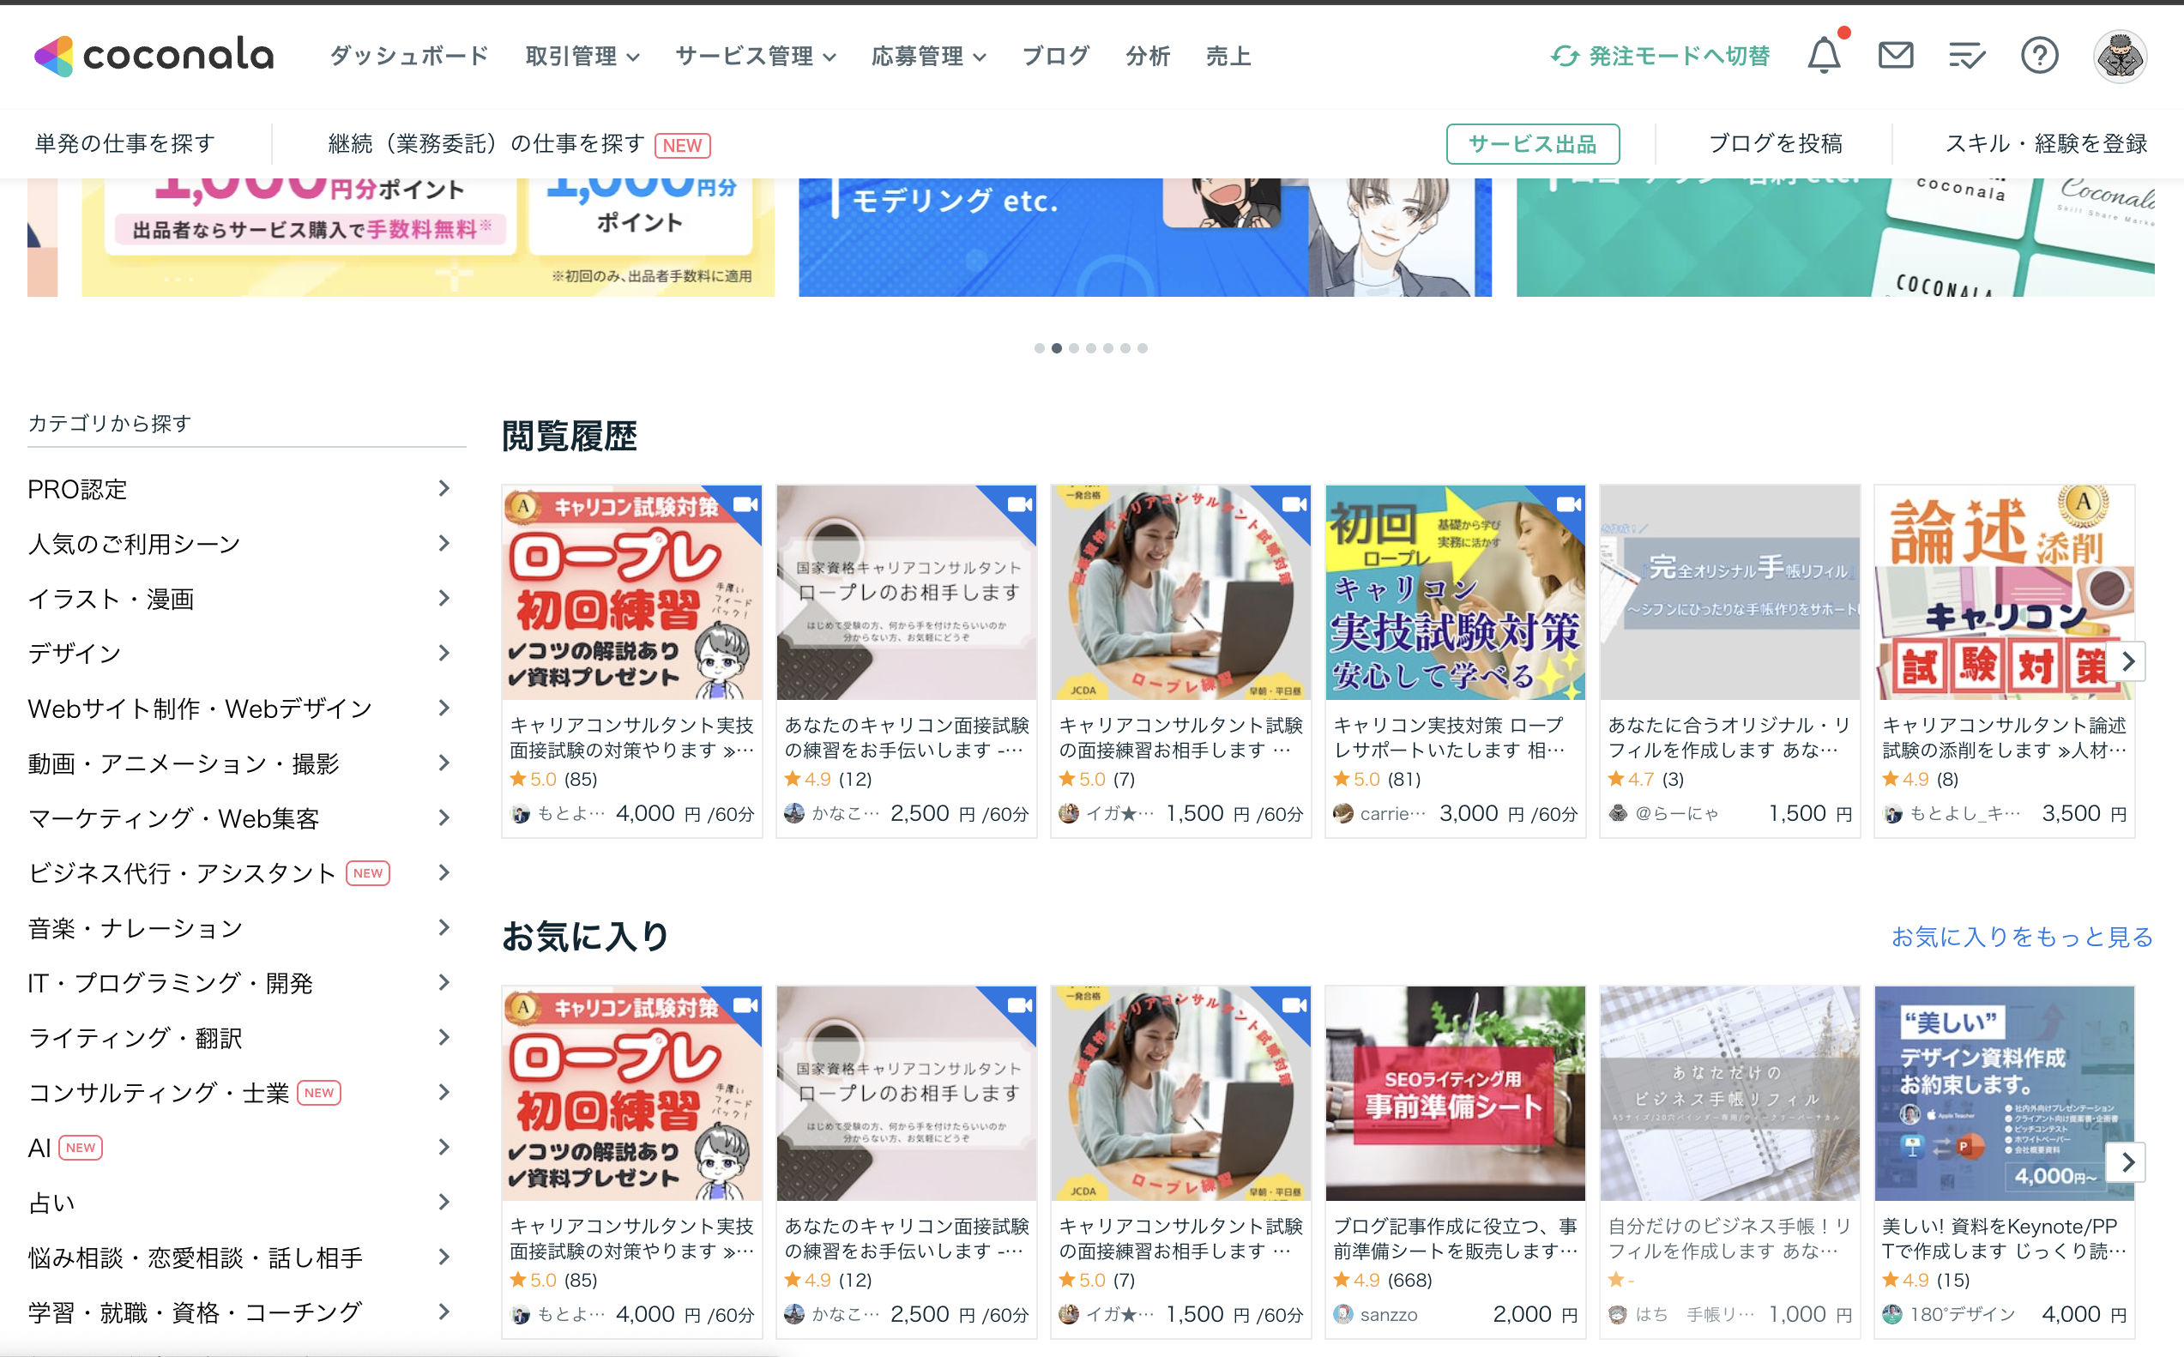Click お気に入りをもっと見る link

click(x=2022, y=936)
